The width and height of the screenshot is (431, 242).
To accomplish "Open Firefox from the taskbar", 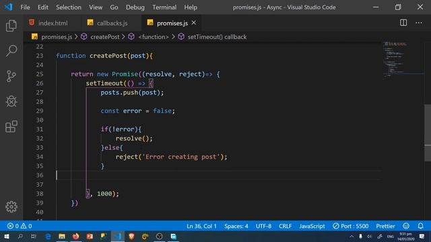I will 76,237.
